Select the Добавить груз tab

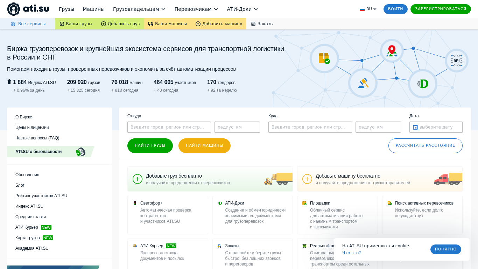pyautogui.click(x=120, y=24)
